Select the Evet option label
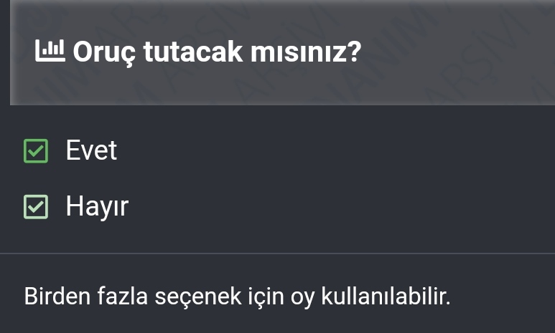The height and width of the screenshot is (333, 555). point(91,150)
